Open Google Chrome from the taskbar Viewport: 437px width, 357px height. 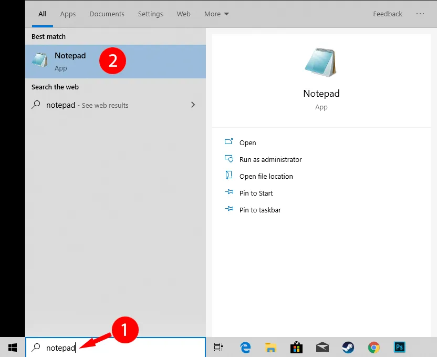point(373,348)
